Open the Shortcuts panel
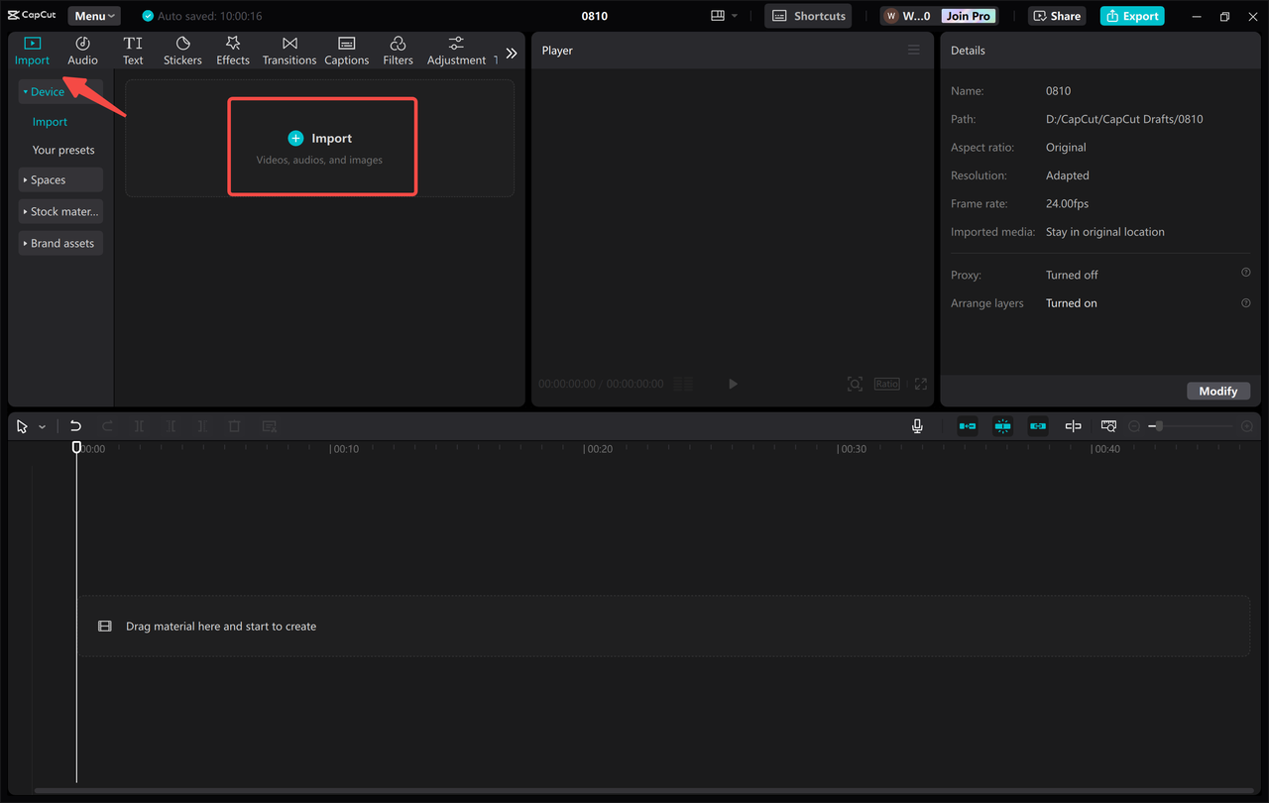 pyautogui.click(x=809, y=16)
